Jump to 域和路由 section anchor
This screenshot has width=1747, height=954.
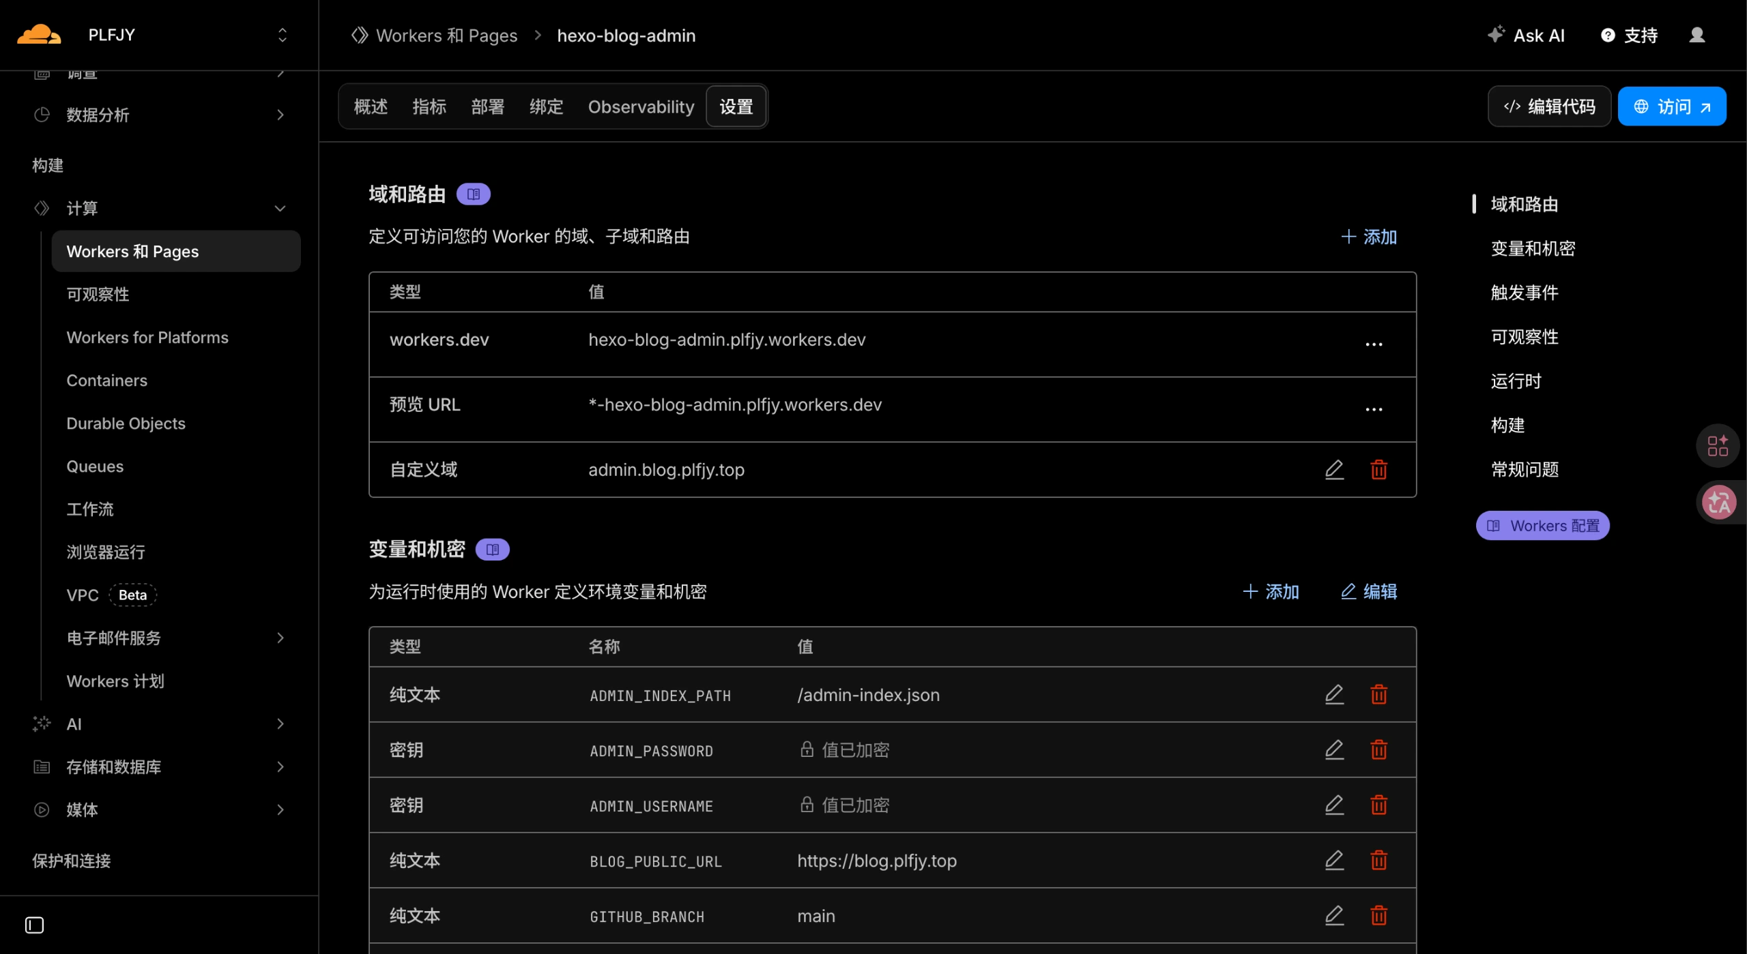coord(1524,204)
